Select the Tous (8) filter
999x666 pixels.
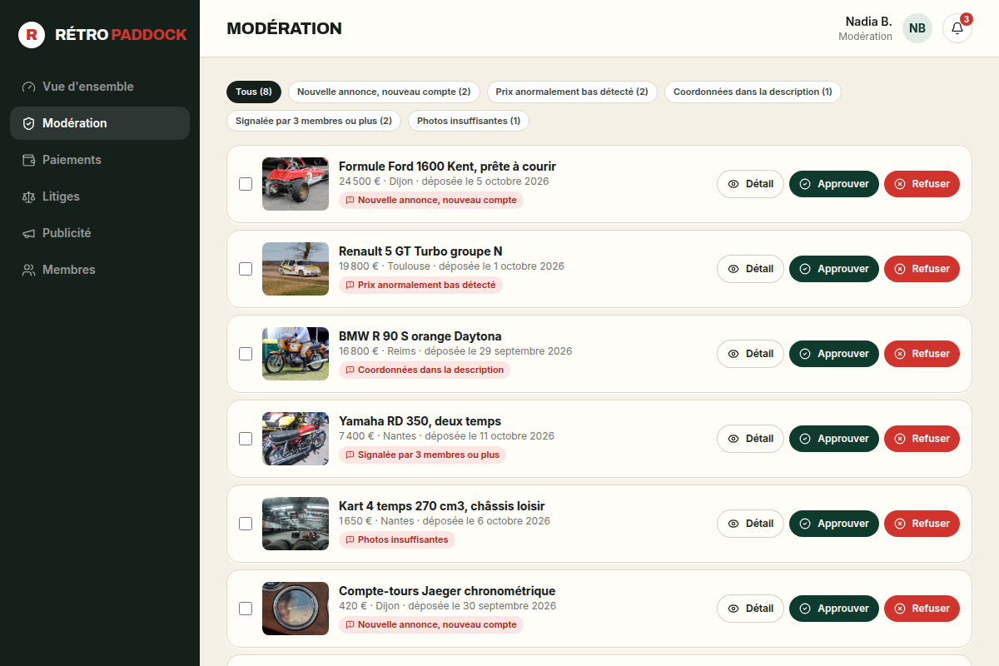click(254, 92)
